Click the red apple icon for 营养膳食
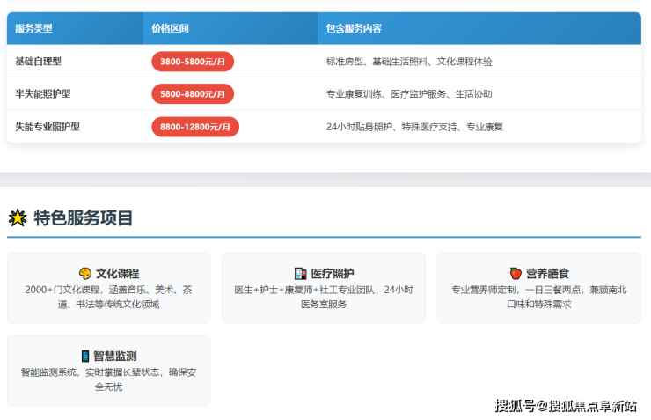The height and width of the screenshot is (420, 651). [516, 274]
